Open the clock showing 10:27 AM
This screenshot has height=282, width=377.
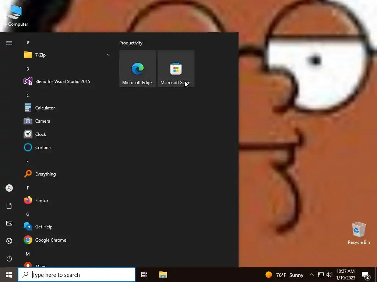345,275
